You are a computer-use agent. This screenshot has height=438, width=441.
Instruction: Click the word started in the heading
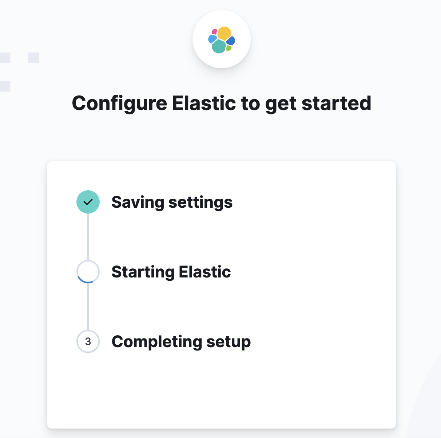point(337,103)
